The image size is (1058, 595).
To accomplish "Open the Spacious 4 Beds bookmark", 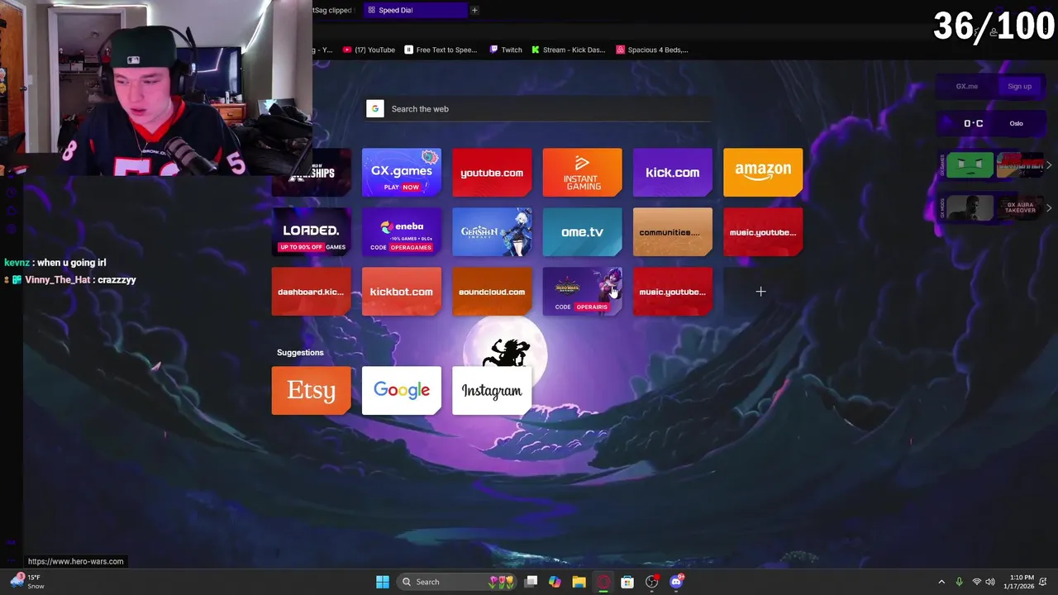I will (652, 50).
